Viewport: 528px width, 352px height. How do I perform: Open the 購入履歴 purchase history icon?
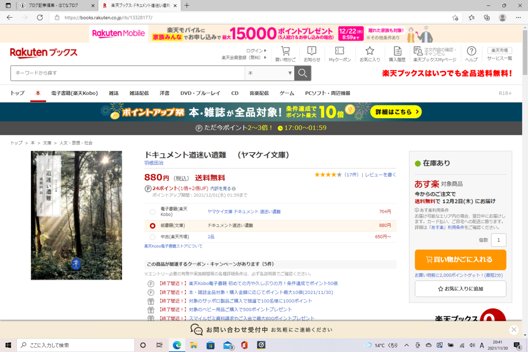[x=397, y=54]
